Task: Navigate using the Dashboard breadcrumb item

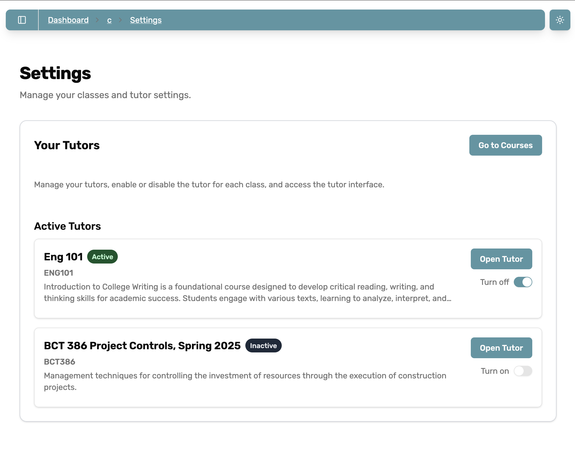Action: (68, 20)
